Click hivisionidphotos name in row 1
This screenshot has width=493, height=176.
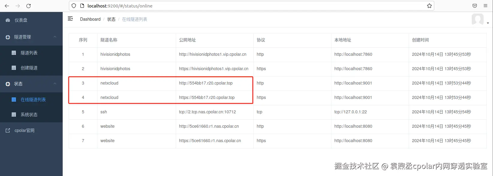(115, 54)
